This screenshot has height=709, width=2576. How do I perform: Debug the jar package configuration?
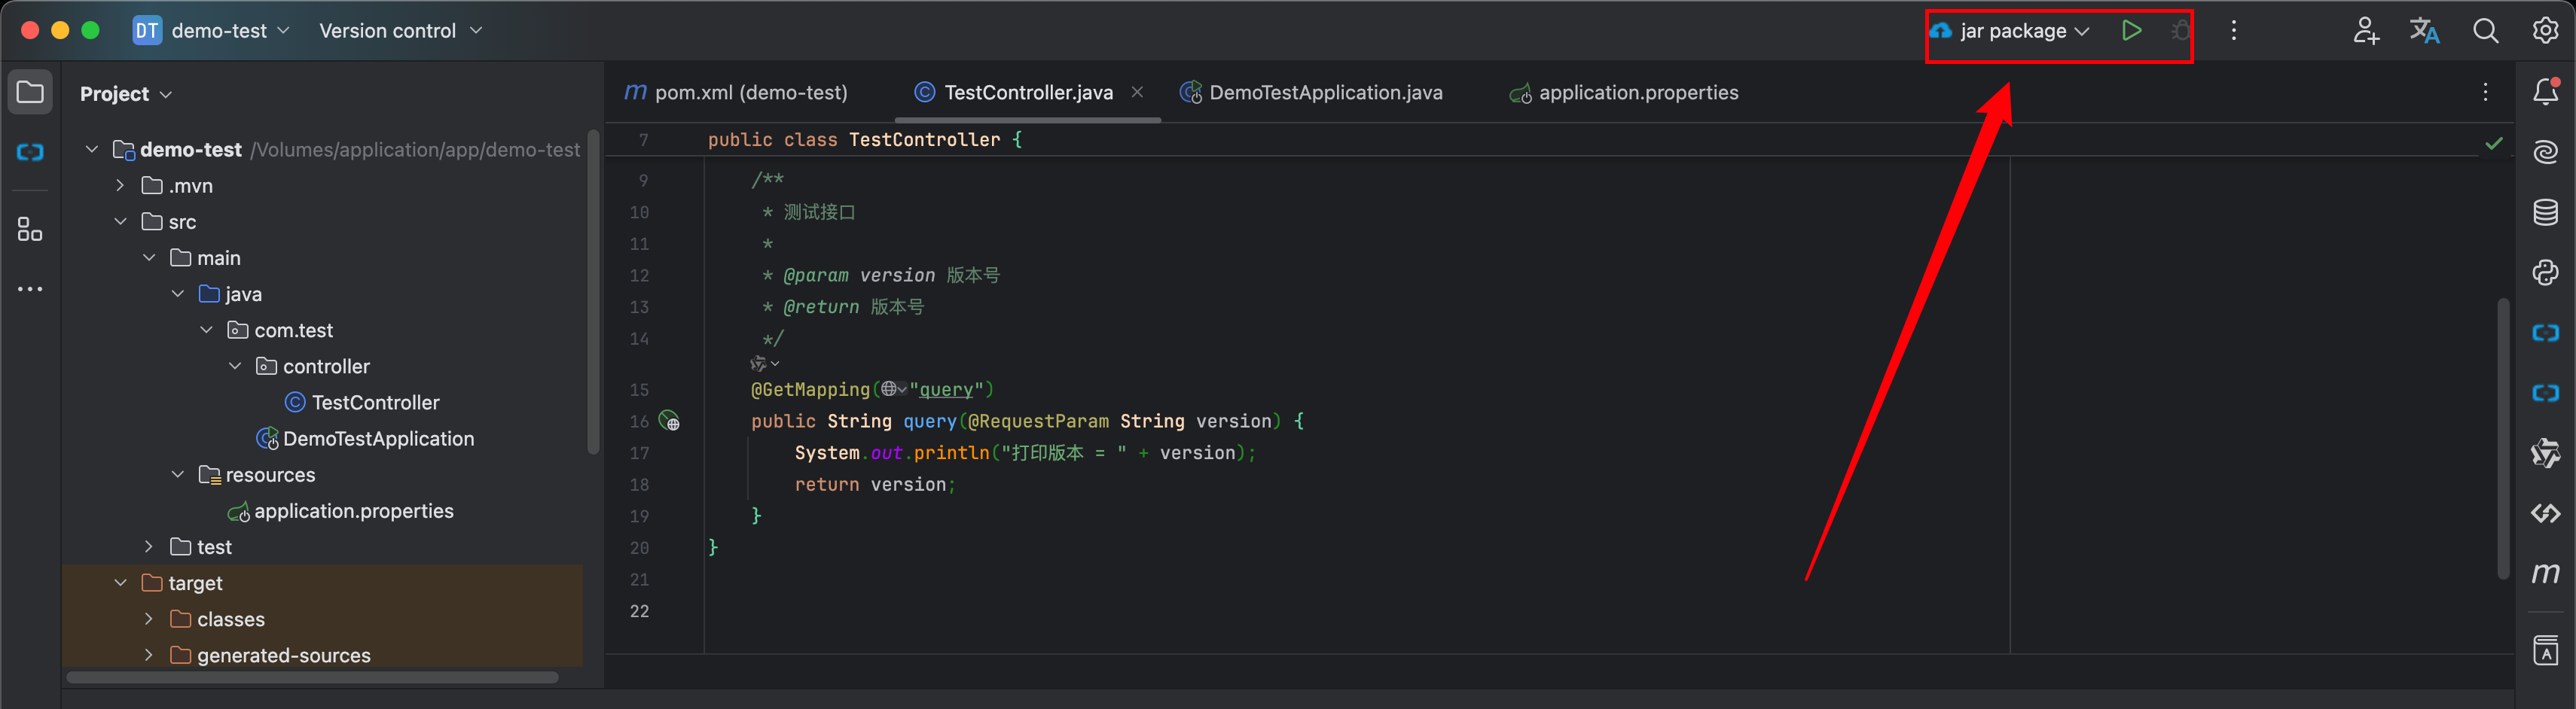tap(2181, 31)
